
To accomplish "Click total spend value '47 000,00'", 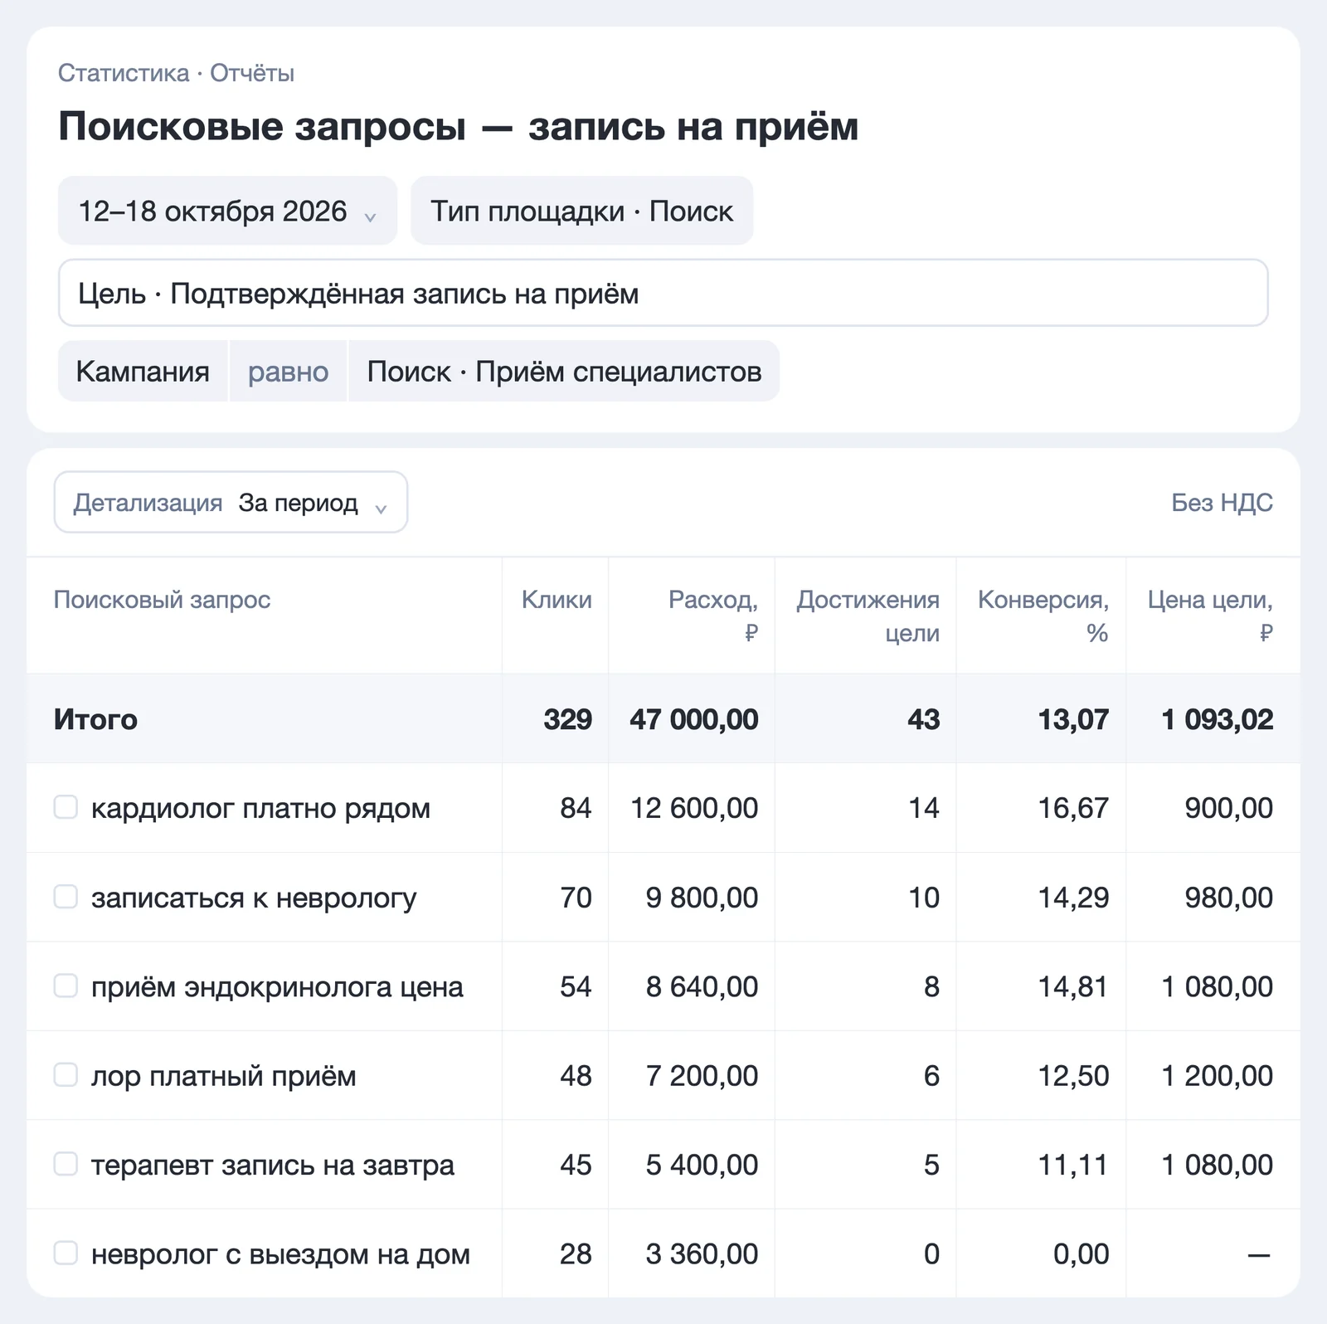I will (694, 719).
